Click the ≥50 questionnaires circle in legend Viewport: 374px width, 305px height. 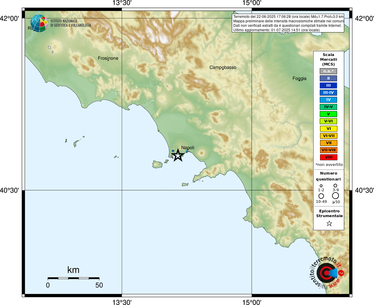pos(336,196)
